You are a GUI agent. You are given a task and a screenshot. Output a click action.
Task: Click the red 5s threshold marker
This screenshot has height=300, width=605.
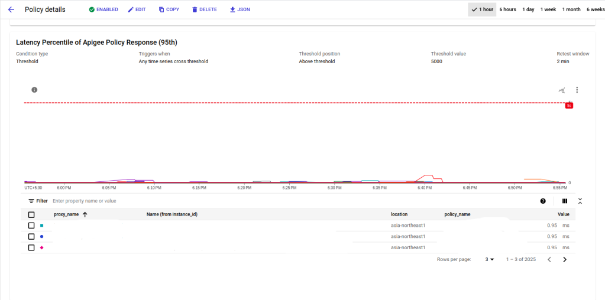(x=569, y=106)
